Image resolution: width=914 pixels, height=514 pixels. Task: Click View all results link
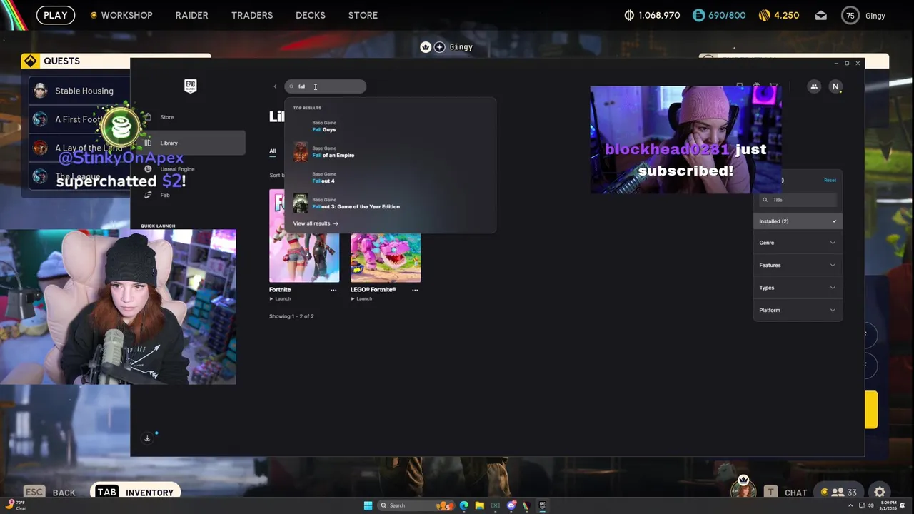tap(316, 223)
